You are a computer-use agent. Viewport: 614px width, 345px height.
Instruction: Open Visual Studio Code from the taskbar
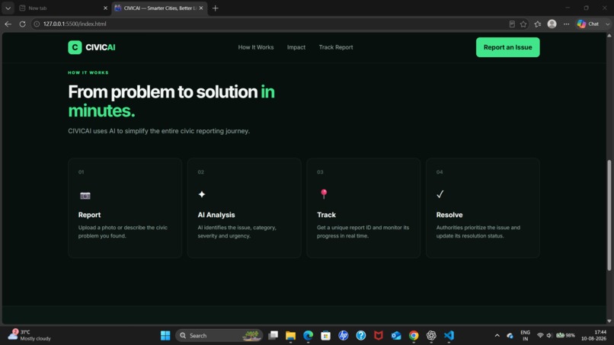449,336
